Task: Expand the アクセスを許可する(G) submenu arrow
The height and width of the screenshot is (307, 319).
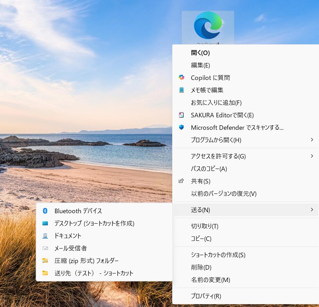Action: pyautogui.click(x=312, y=156)
